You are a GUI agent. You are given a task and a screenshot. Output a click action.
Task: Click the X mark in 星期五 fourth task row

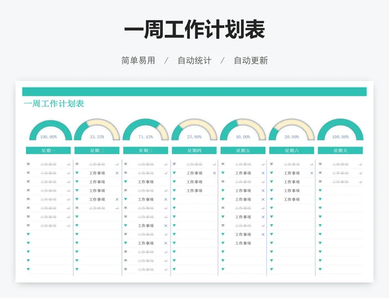pos(263,190)
